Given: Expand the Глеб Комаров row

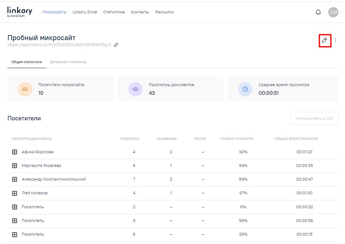Looking at the screenshot, I should [15, 193].
